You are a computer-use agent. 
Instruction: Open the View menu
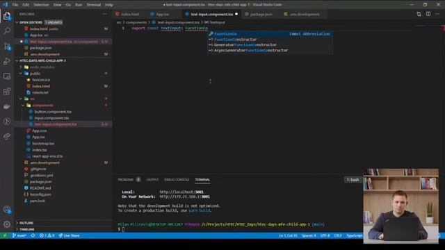[57, 5]
